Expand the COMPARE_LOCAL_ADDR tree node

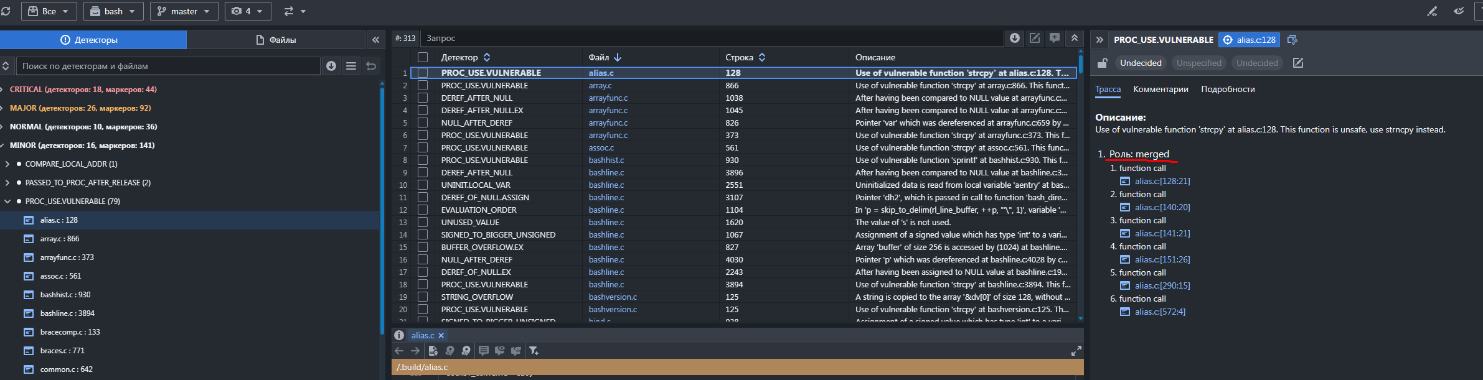coord(7,164)
